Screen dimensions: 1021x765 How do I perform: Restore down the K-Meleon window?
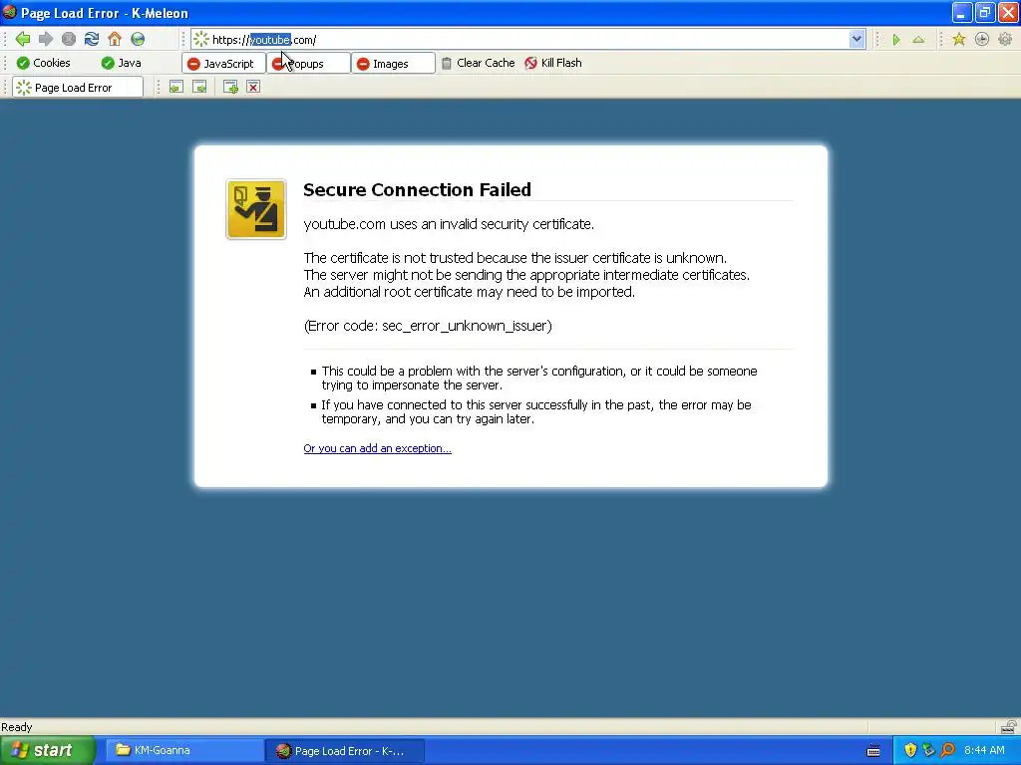click(985, 12)
